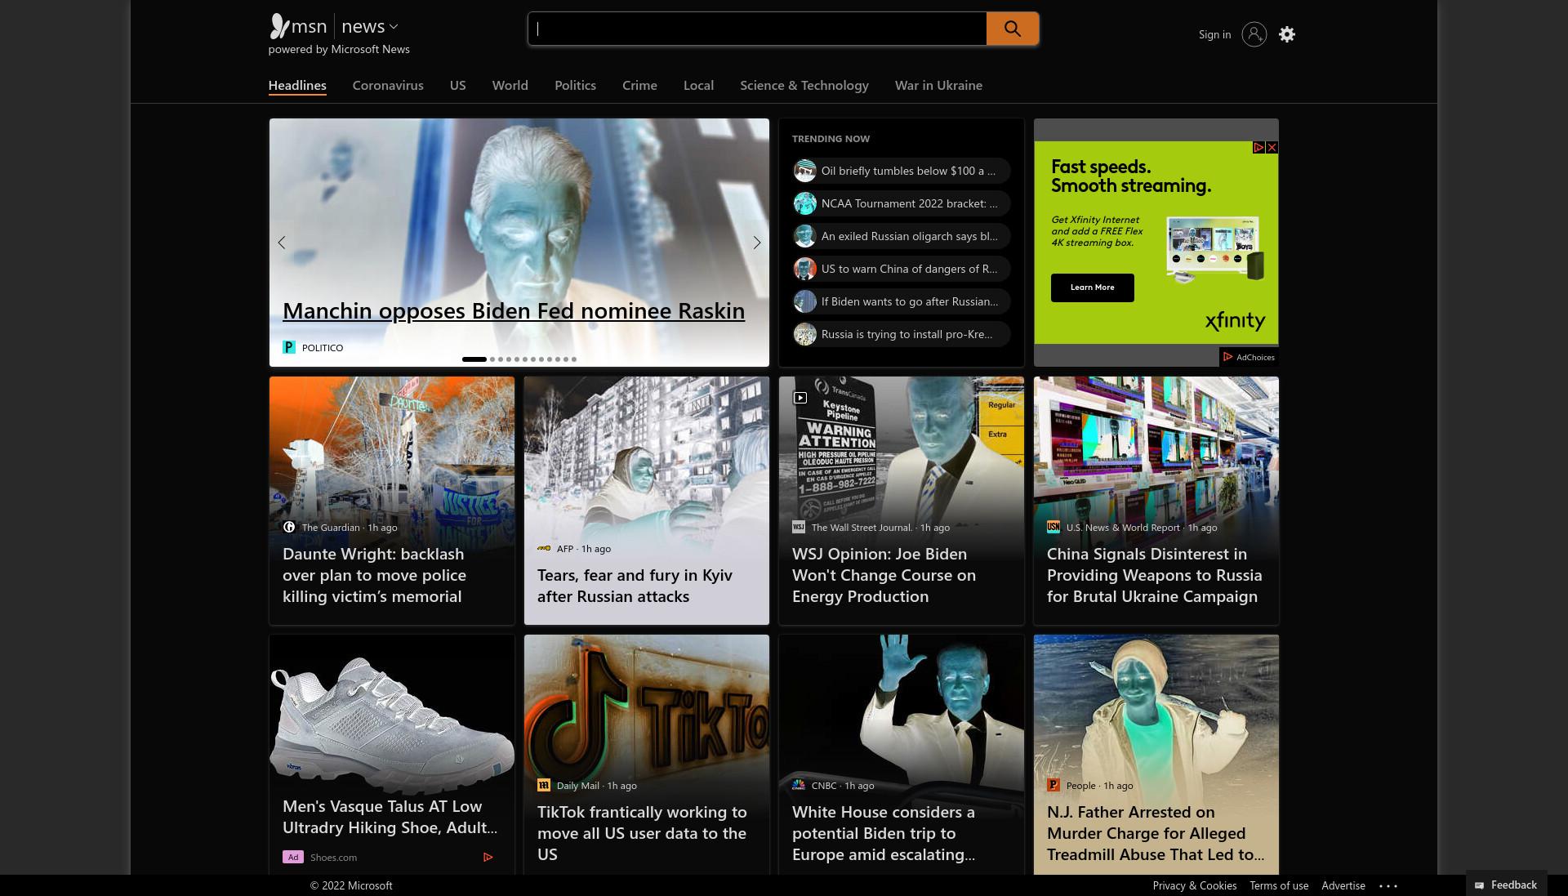Open trending thumbnail for US to warn China
Screen dimensions: 1568x896
pyautogui.click(x=805, y=269)
